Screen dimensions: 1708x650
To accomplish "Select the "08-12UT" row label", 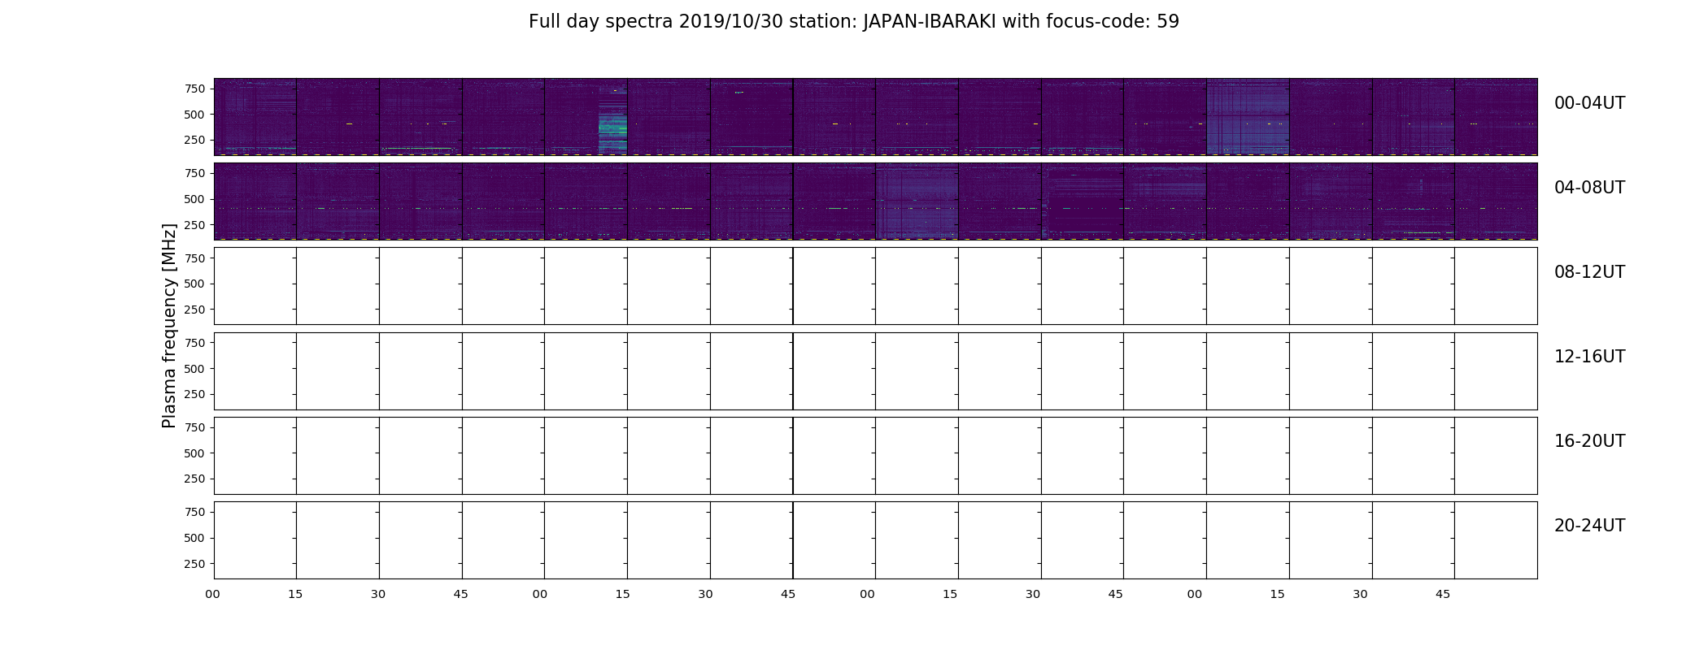I will [x=1589, y=272].
